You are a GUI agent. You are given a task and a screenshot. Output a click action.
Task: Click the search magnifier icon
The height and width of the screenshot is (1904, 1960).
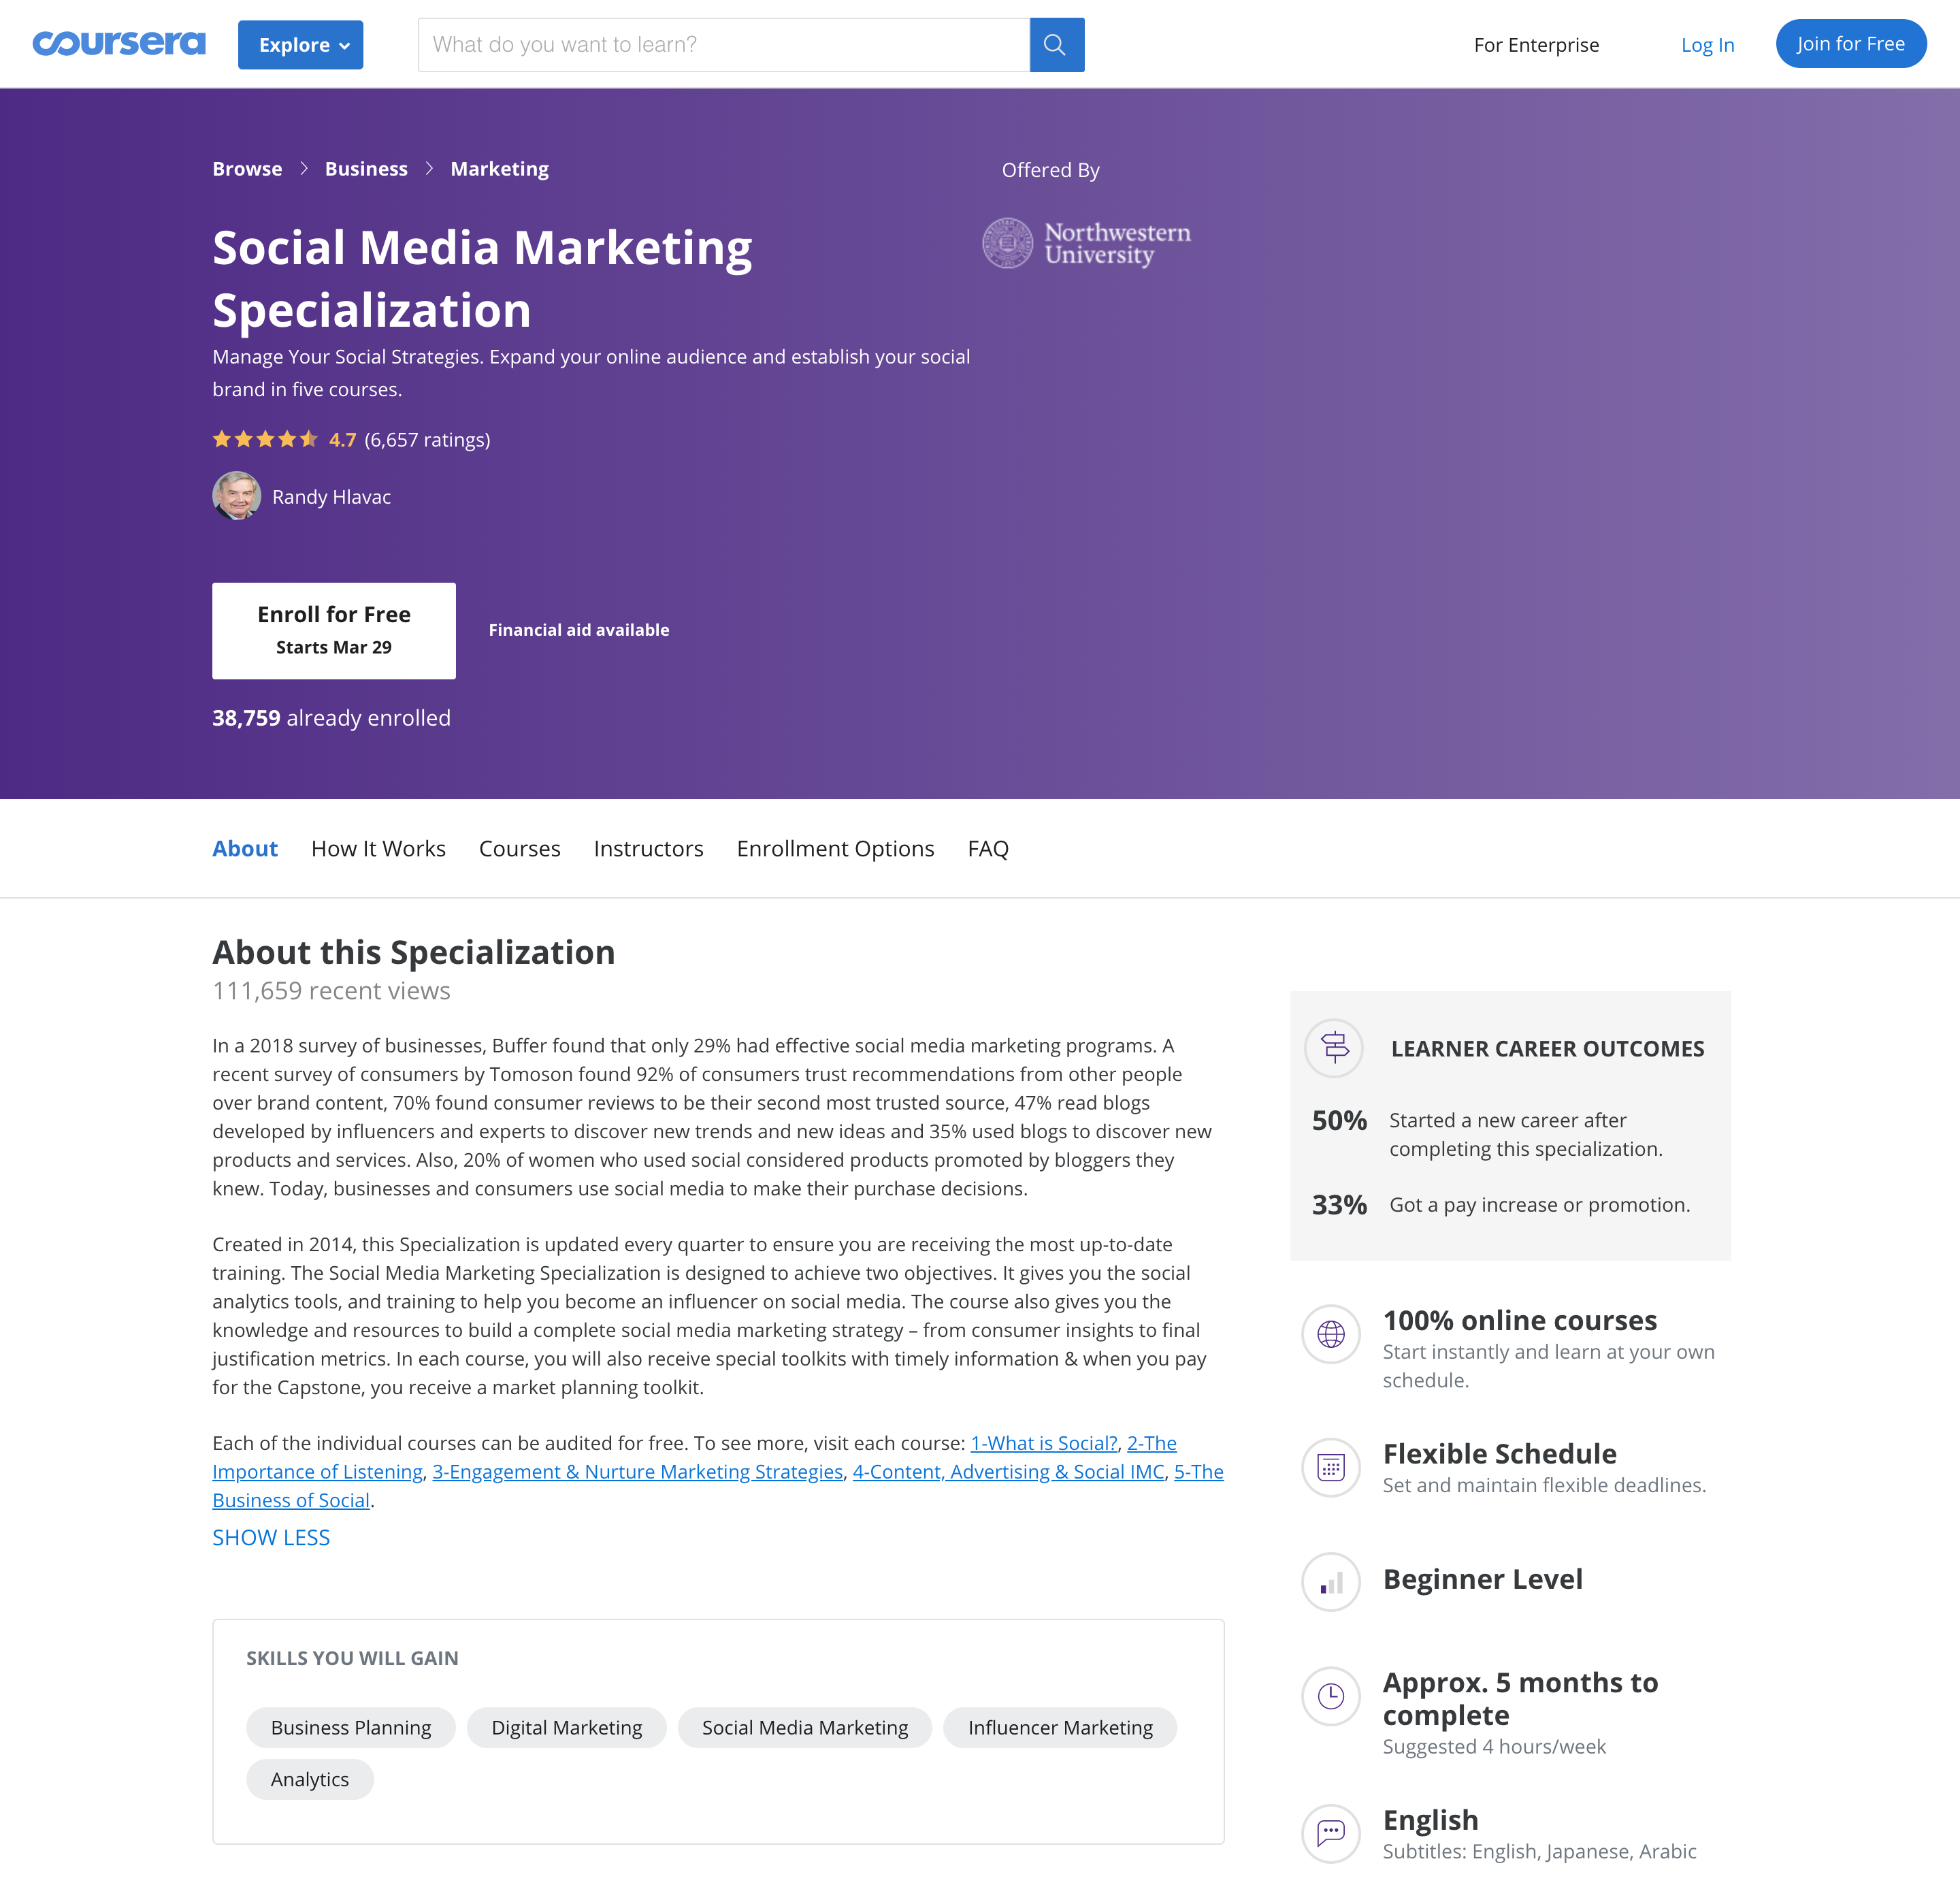[1056, 44]
